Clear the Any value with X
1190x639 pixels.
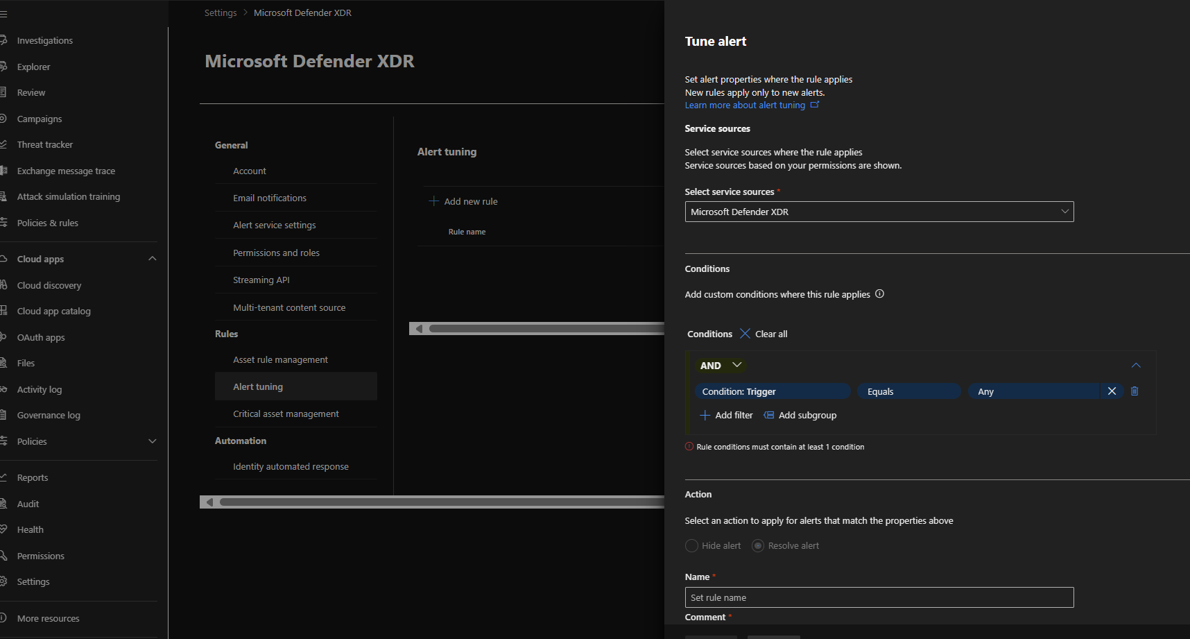pos(1112,391)
